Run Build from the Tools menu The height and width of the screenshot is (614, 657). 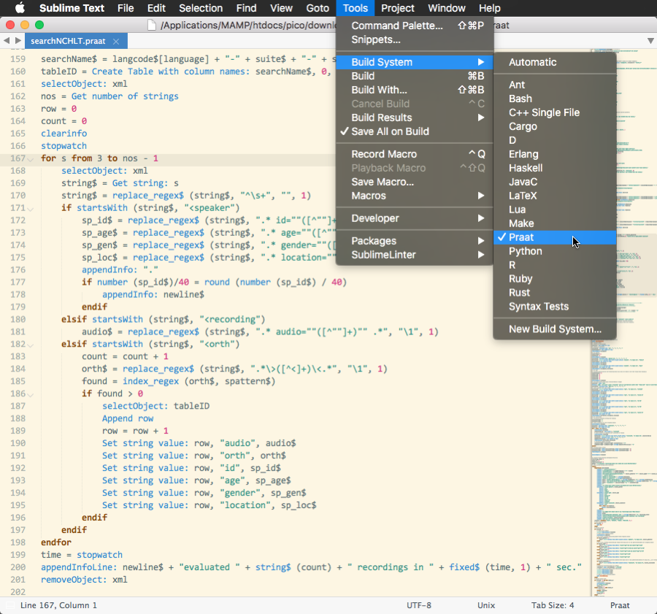pyautogui.click(x=415, y=76)
